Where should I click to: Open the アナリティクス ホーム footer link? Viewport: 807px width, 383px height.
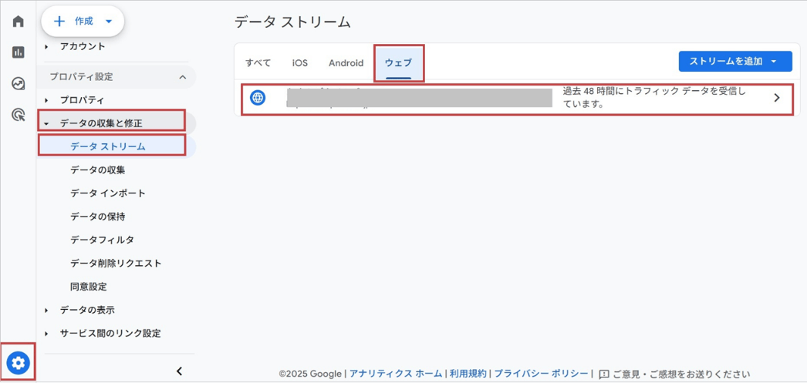395,374
